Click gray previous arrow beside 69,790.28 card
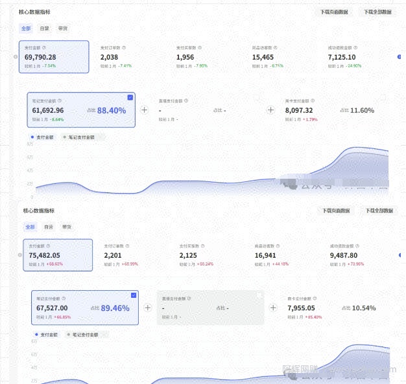The width and height of the screenshot is (406, 384). pos(16,56)
